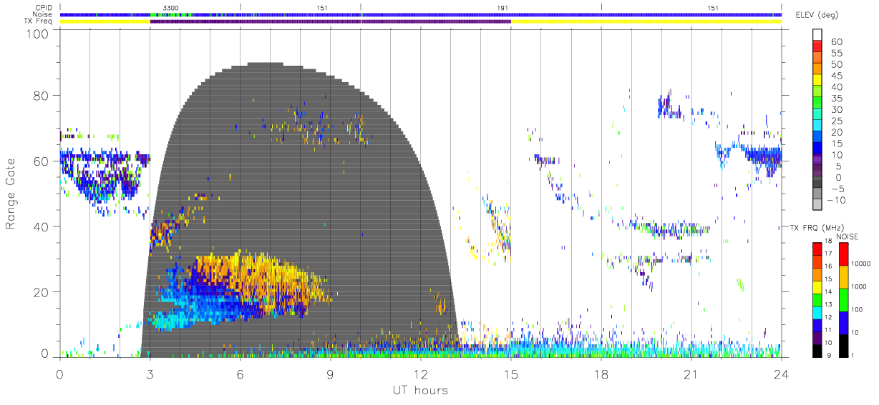
Task: Click the purple TX Freq strip segment above plot
Action: click(330, 21)
